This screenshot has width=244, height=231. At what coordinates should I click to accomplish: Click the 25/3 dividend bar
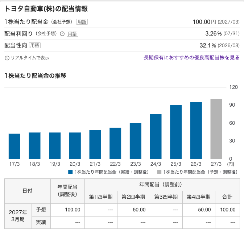coord(176,132)
